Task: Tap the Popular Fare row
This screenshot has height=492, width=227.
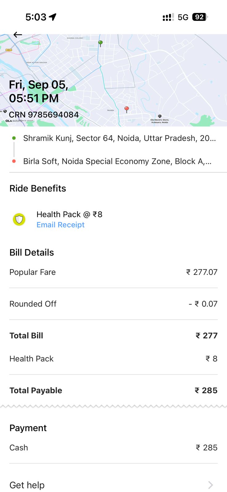Action: pos(113,272)
